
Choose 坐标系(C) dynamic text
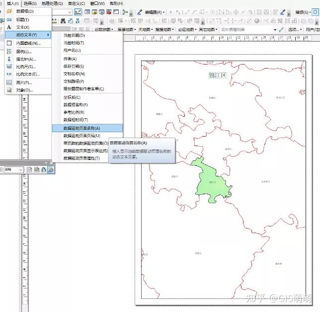[x=72, y=97]
